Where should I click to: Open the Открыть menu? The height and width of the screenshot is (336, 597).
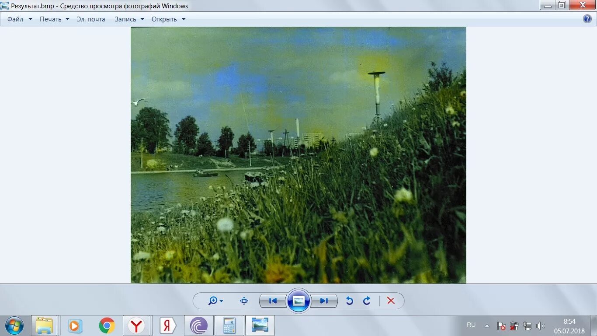click(x=164, y=19)
